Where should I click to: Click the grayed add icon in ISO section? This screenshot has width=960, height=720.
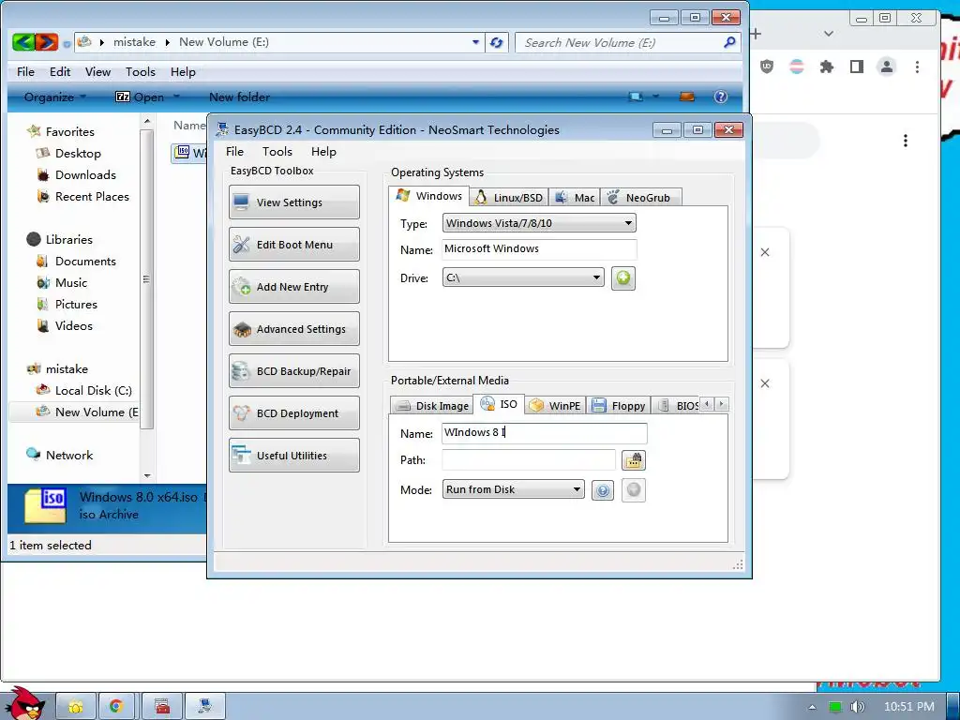tap(633, 489)
